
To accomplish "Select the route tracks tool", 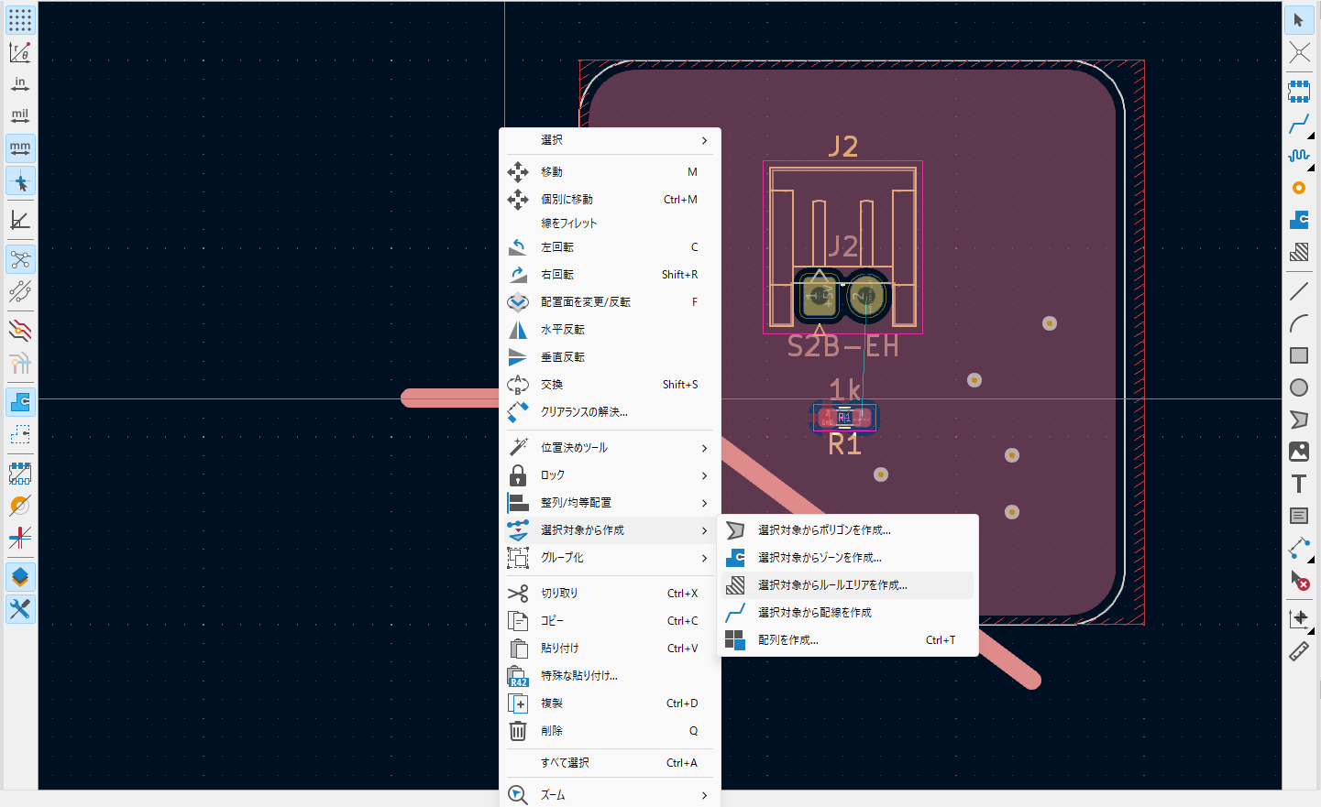I will pos(1299,124).
